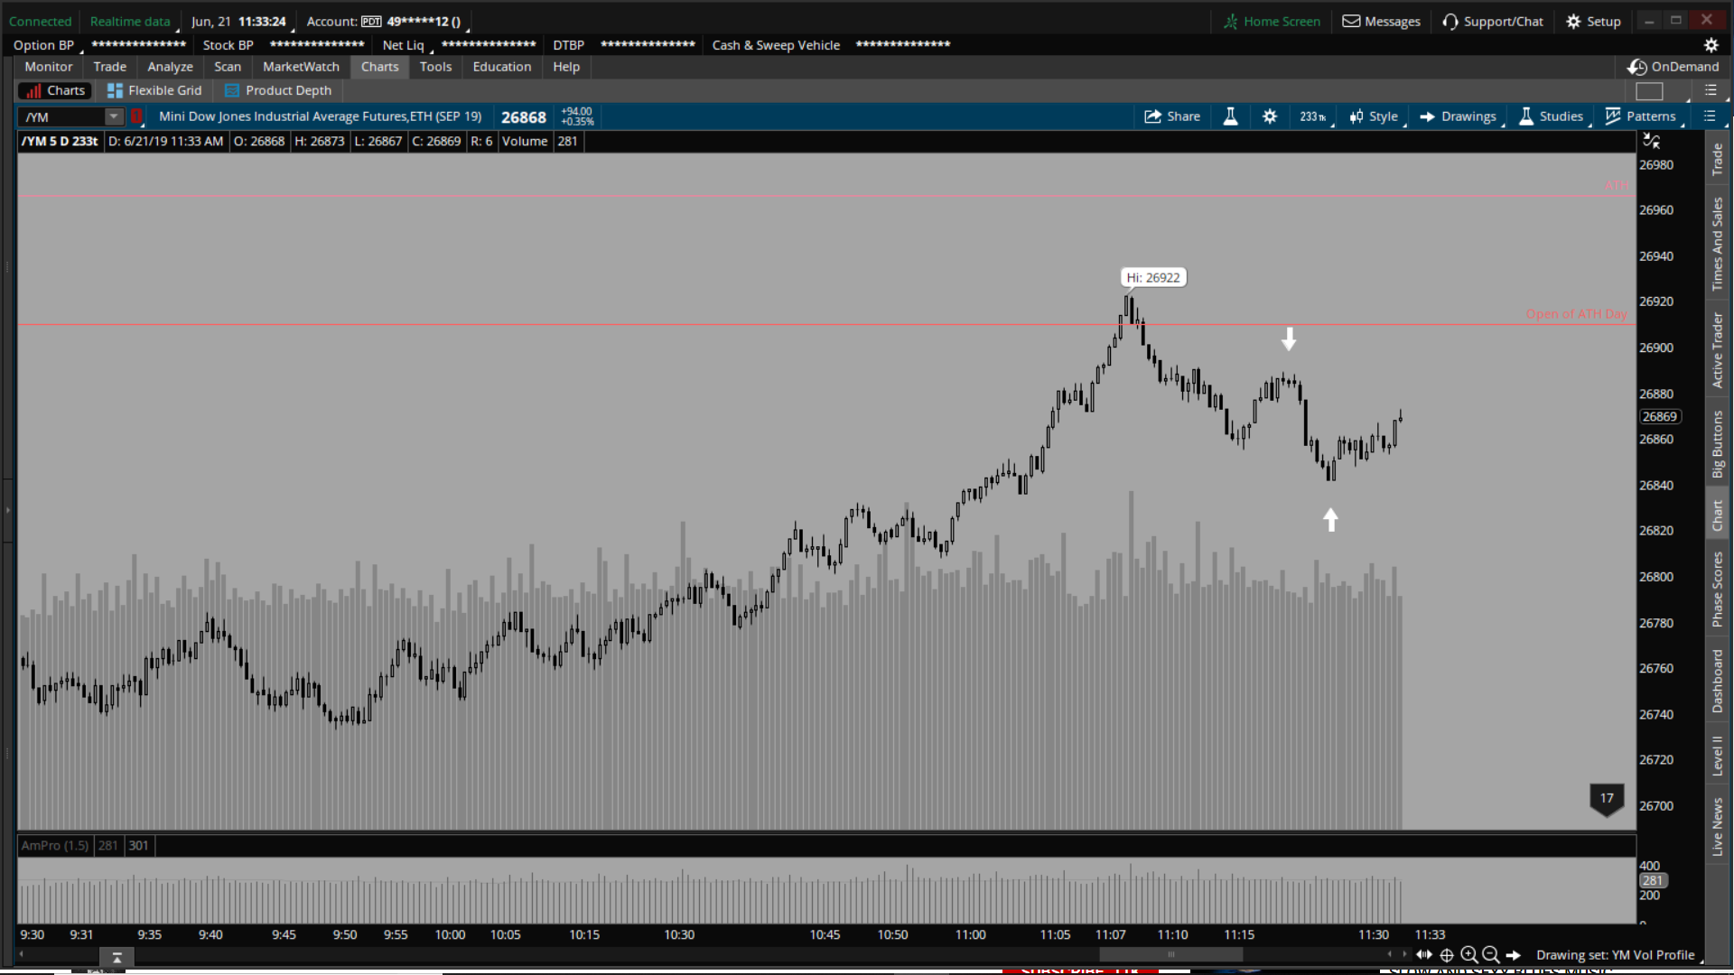The image size is (1734, 975).
Task: Click the Net Liq balance label
Action: pyautogui.click(x=403, y=45)
